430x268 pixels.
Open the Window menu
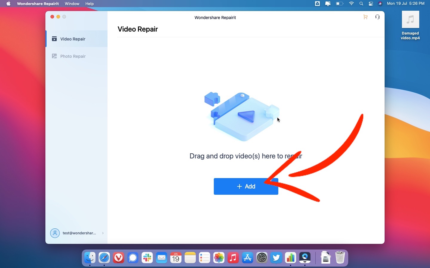click(x=72, y=4)
